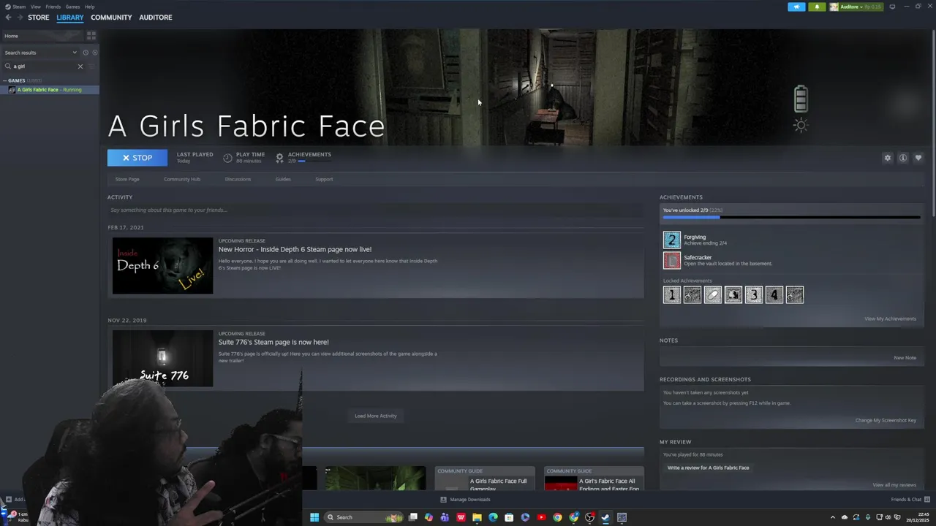
Task: Open Big Picture mode monitor icon
Action: (x=892, y=7)
